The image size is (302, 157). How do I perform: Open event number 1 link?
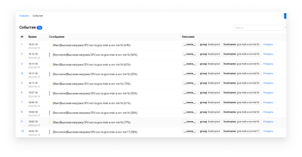tap(22, 44)
